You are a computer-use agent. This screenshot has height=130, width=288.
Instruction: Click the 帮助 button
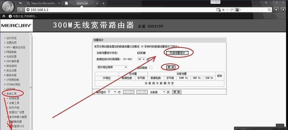177,92
